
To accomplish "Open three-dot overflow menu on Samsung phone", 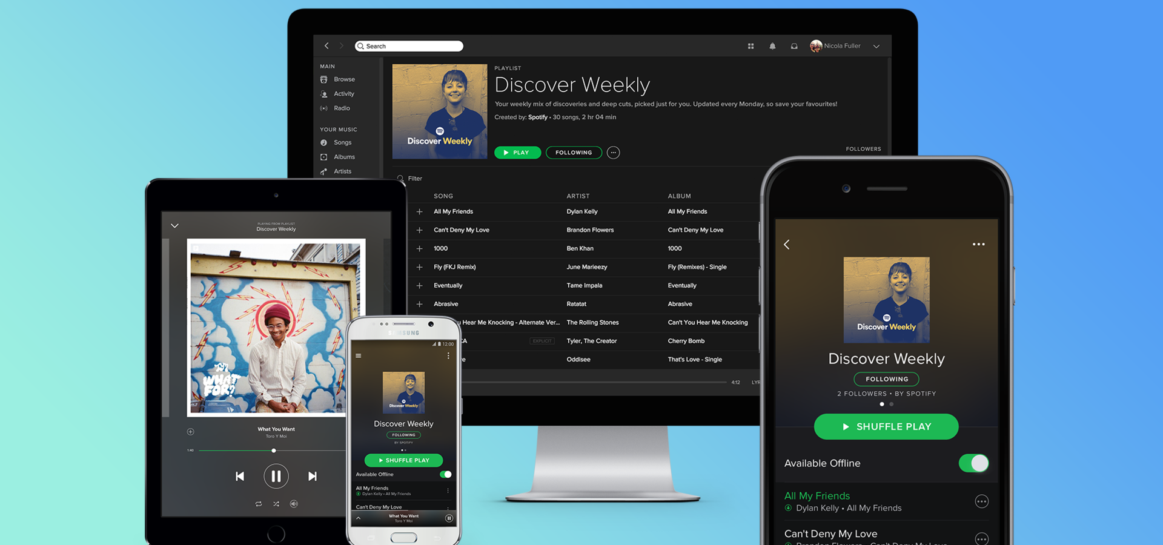I will click(x=448, y=356).
